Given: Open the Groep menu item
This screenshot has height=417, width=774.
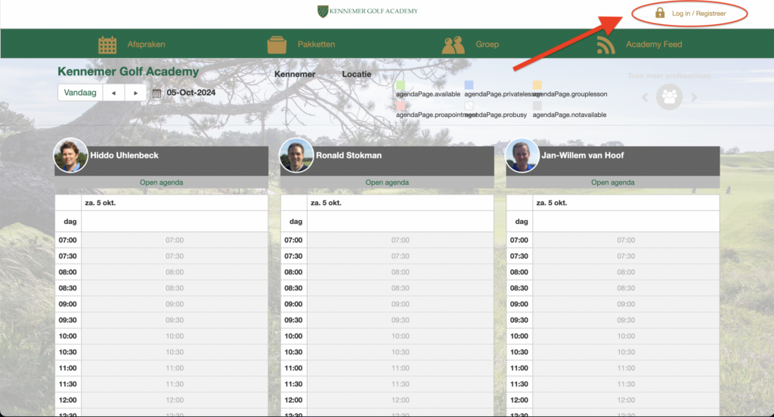Looking at the screenshot, I should [488, 44].
